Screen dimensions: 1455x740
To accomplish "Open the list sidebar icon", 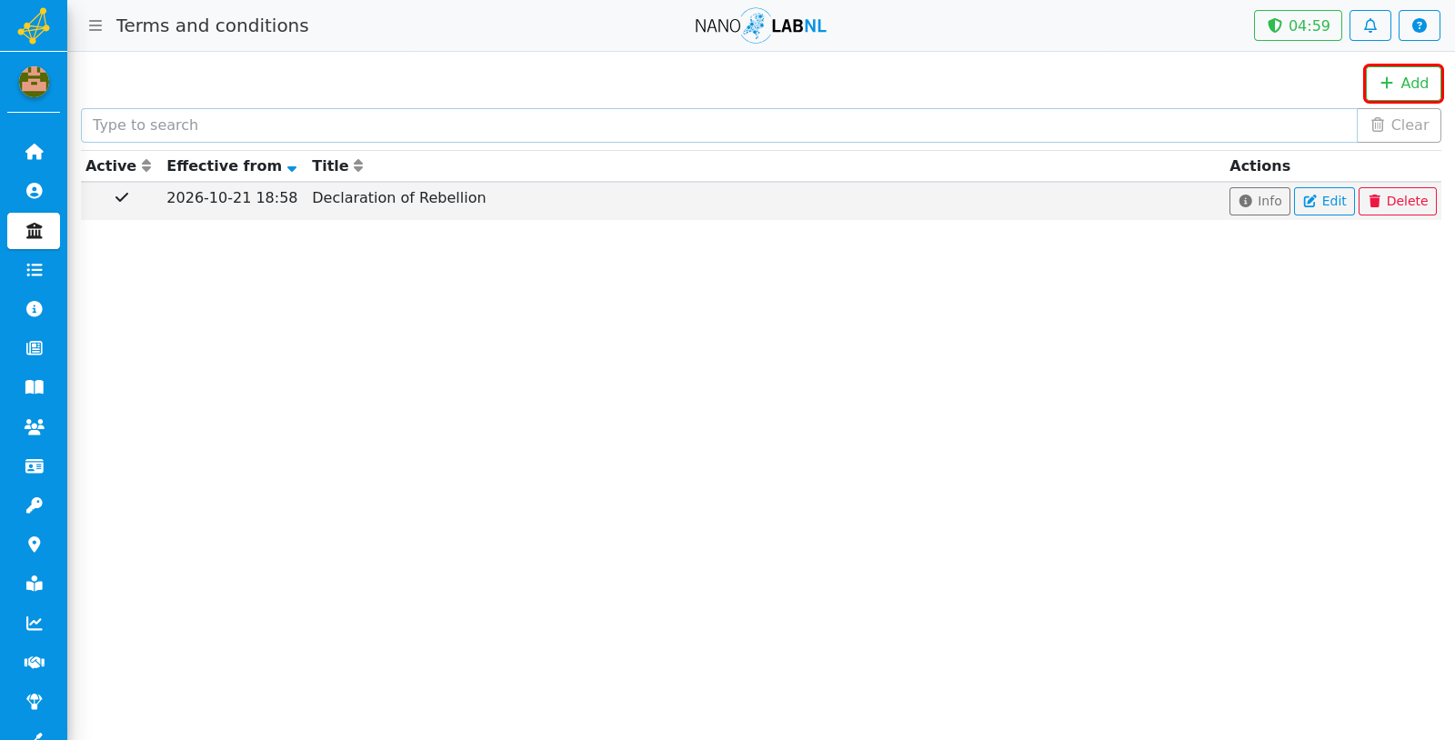I will pyautogui.click(x=34, y=270).
